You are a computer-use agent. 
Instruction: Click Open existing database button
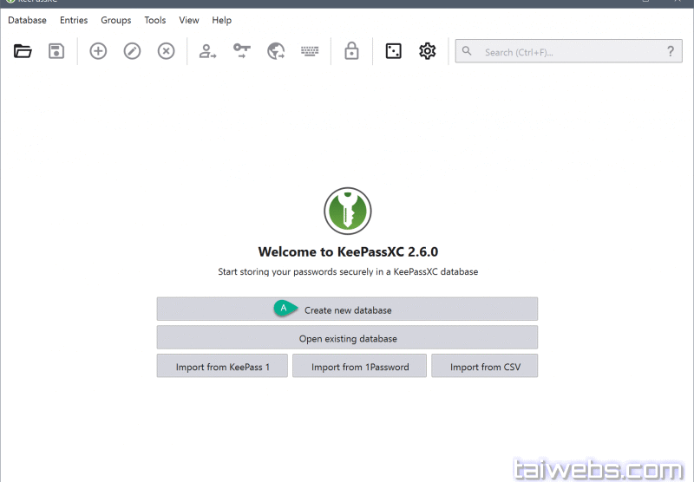click(347, 338)
